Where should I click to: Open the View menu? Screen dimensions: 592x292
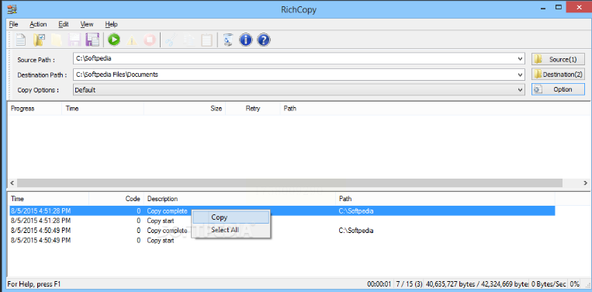click(86, 24)
